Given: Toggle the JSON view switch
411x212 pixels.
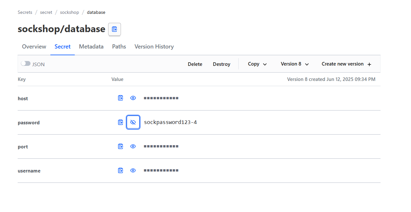Looking at the screenshot, I should (26, 63).
